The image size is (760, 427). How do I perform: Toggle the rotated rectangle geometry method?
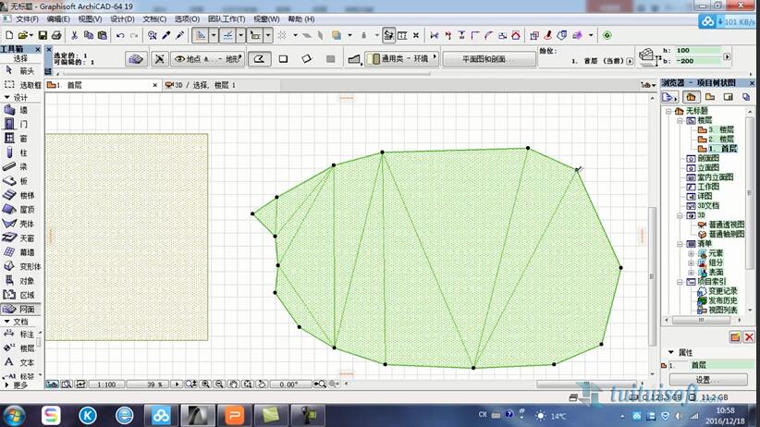coord(307,59)
